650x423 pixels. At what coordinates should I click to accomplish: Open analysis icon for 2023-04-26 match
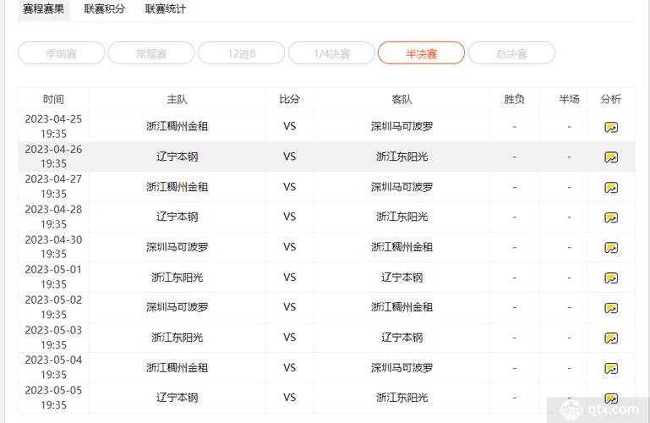610,157
